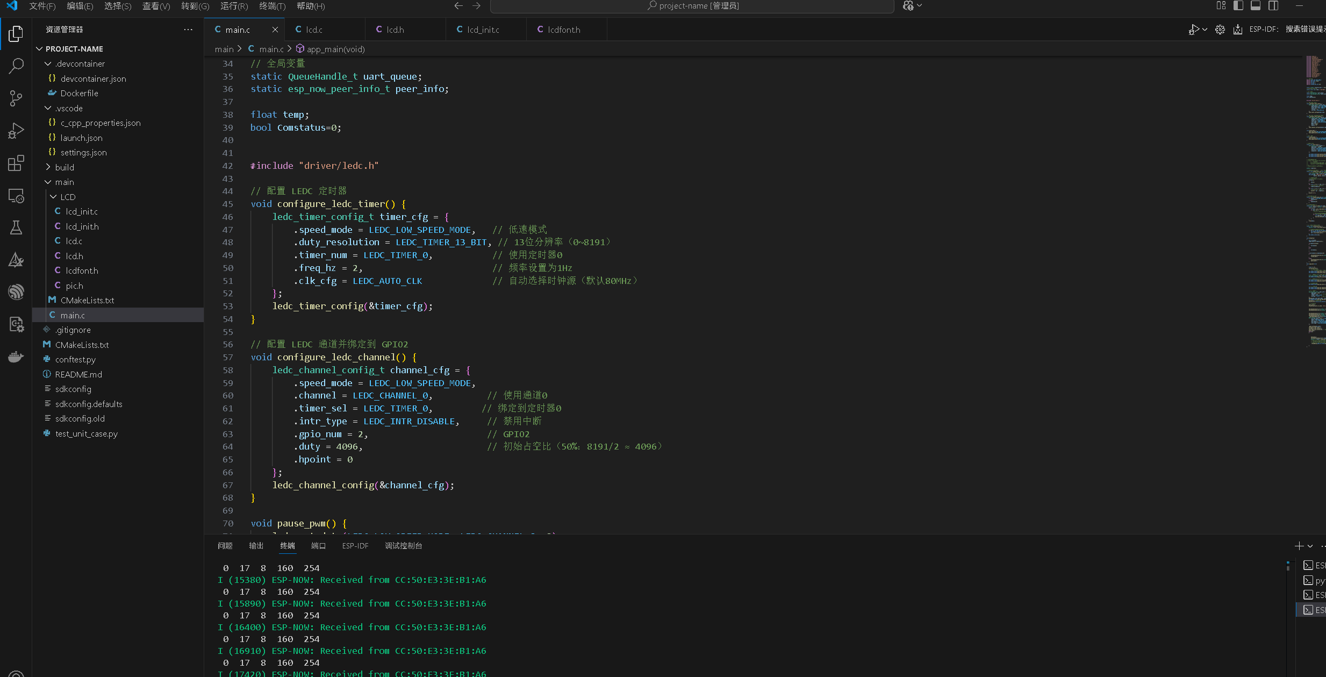Switch to the 输出 panel tab
Viewport: 1326px width, 677px height.
pos(256,546)
